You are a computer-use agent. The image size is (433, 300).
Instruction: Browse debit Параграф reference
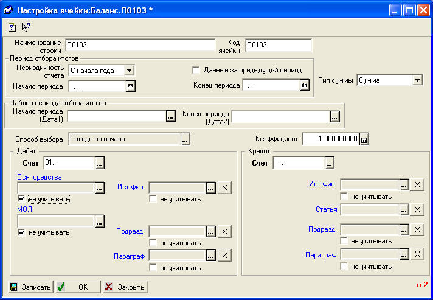210,255
